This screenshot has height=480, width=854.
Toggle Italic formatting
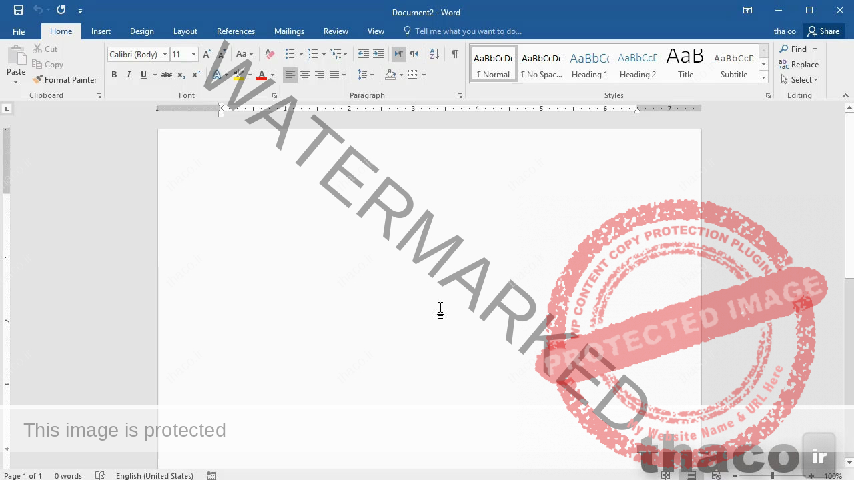[x=129, y=75]
